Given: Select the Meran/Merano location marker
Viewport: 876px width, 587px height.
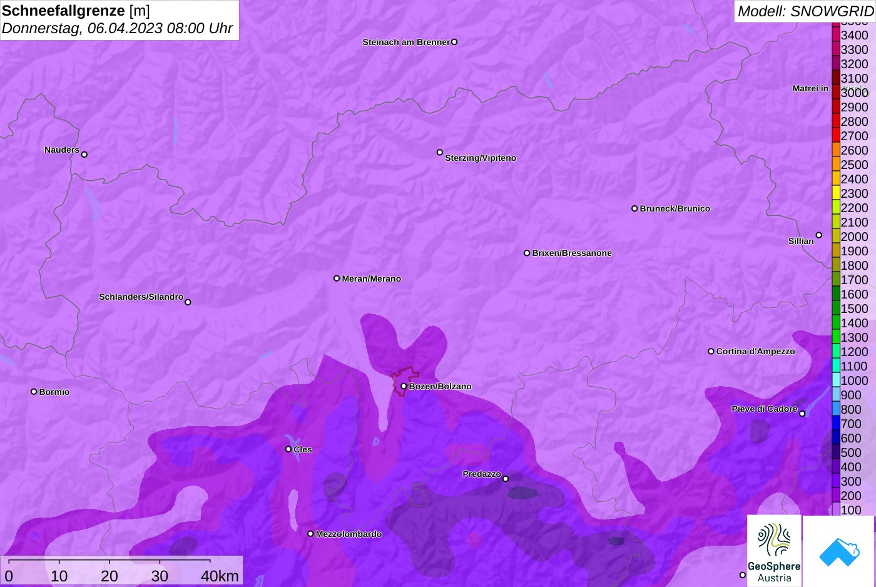Looking at the screenshot, I should tap(337, 278).
